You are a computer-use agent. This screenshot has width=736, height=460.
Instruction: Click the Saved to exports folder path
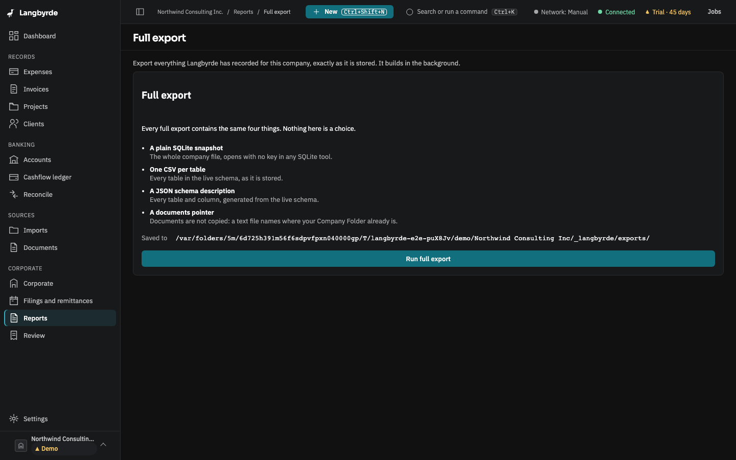(x=412, y=238)
